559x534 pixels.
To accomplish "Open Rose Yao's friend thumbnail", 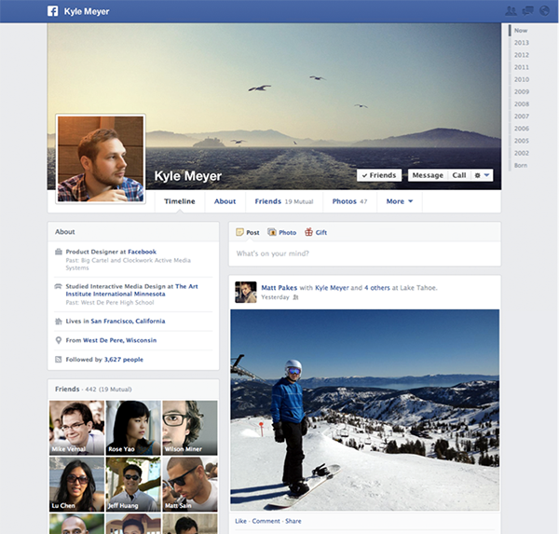I will [133, 428].
